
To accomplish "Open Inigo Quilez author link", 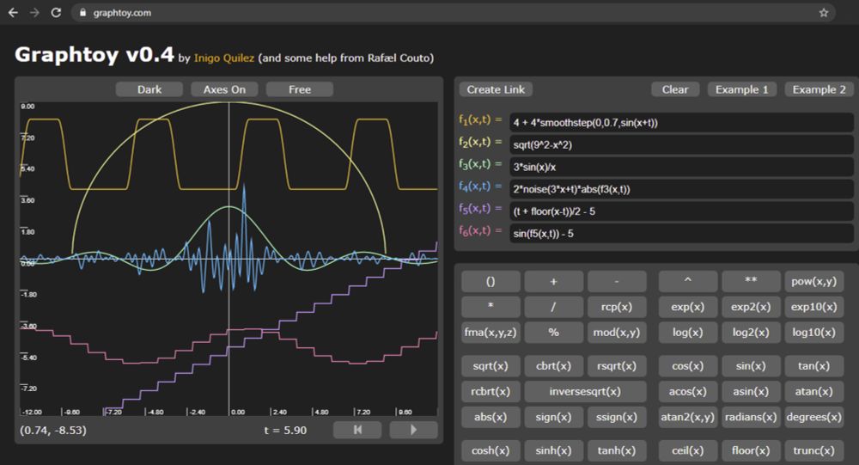I will 224,58.
